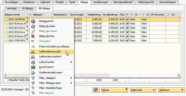The height and width of the screenshot is (96, 186).
Task: Click the printer icon beside Beleg drucken
Action: [33, 26]
